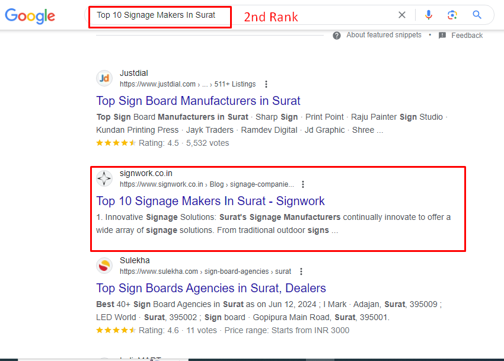The image size is (504, 361).
Task: Open 'Top Sign Board Manufacturers in Surat' result
Action: click(x=198, y=101)
